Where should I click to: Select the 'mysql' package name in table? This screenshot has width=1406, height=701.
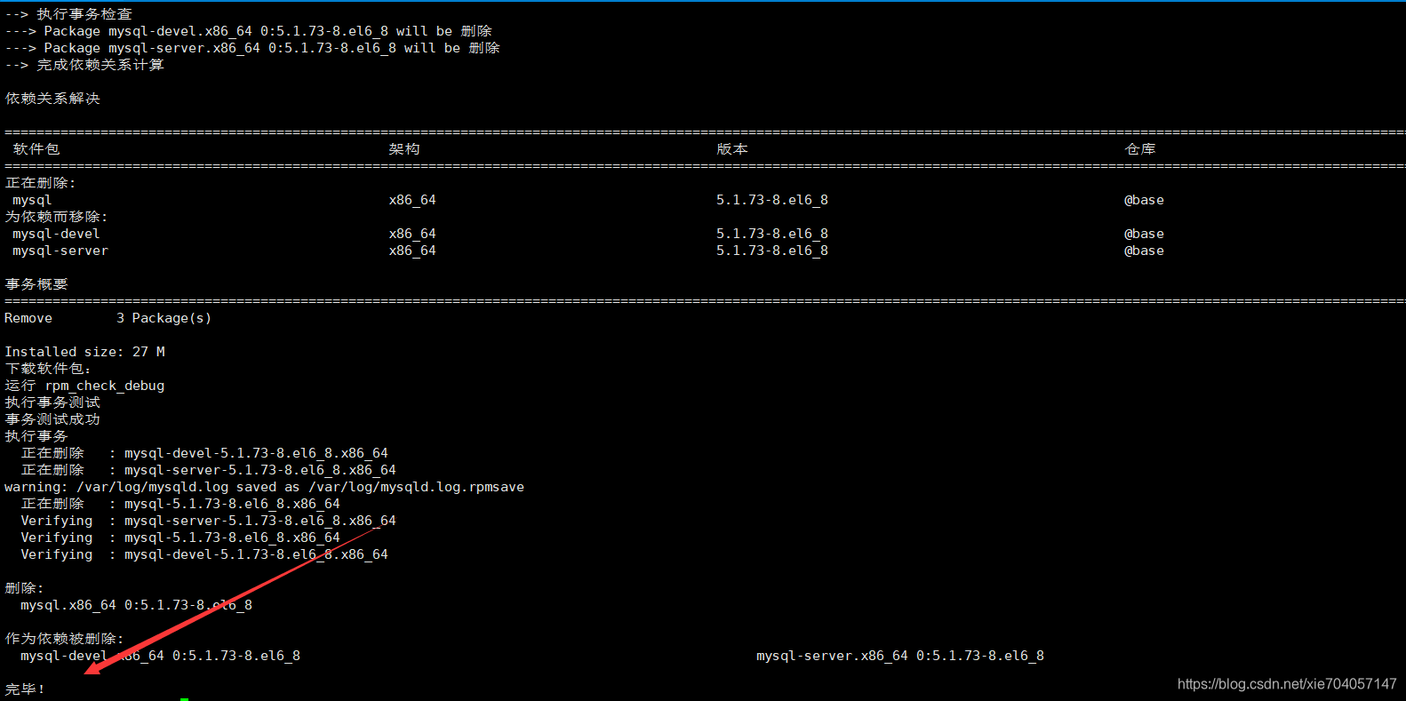32,201
